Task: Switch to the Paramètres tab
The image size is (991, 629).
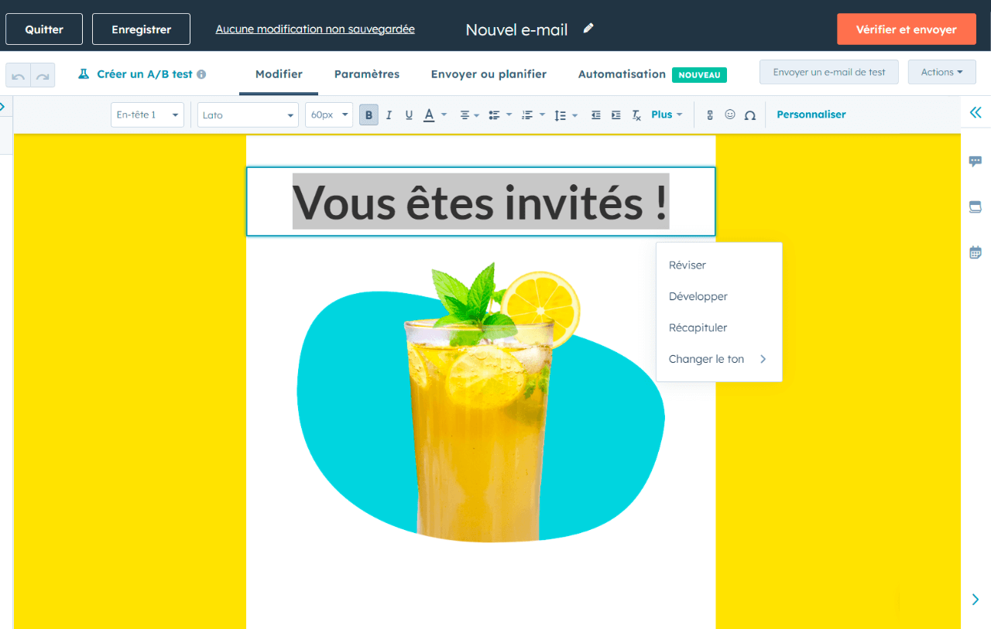Action: point(367,74)
